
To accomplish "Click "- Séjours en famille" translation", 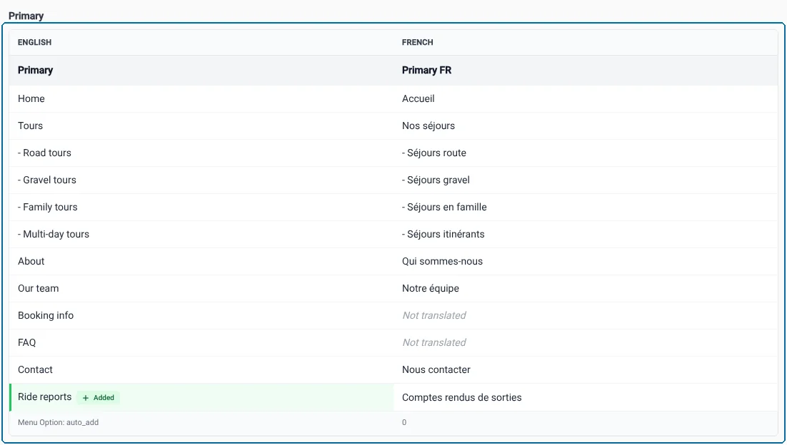I will [444, 207].
